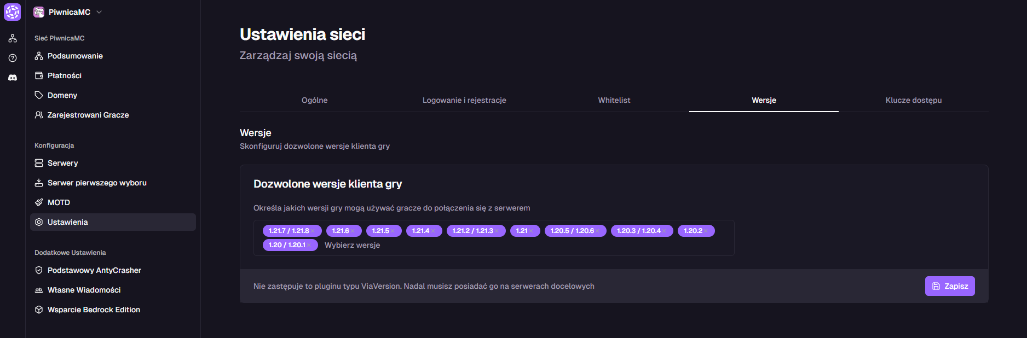The height and width of the screenshot is (338, 1027).
Task: Click the Discord icon in left rail
Action: point(13,78)
